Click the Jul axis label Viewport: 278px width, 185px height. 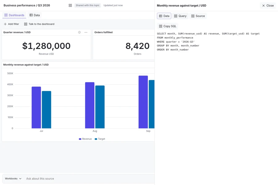(x=41, y=131)
